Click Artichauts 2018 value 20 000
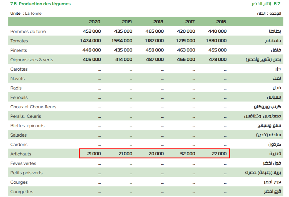This screenshot has height=197, width=289. [156, 153]
